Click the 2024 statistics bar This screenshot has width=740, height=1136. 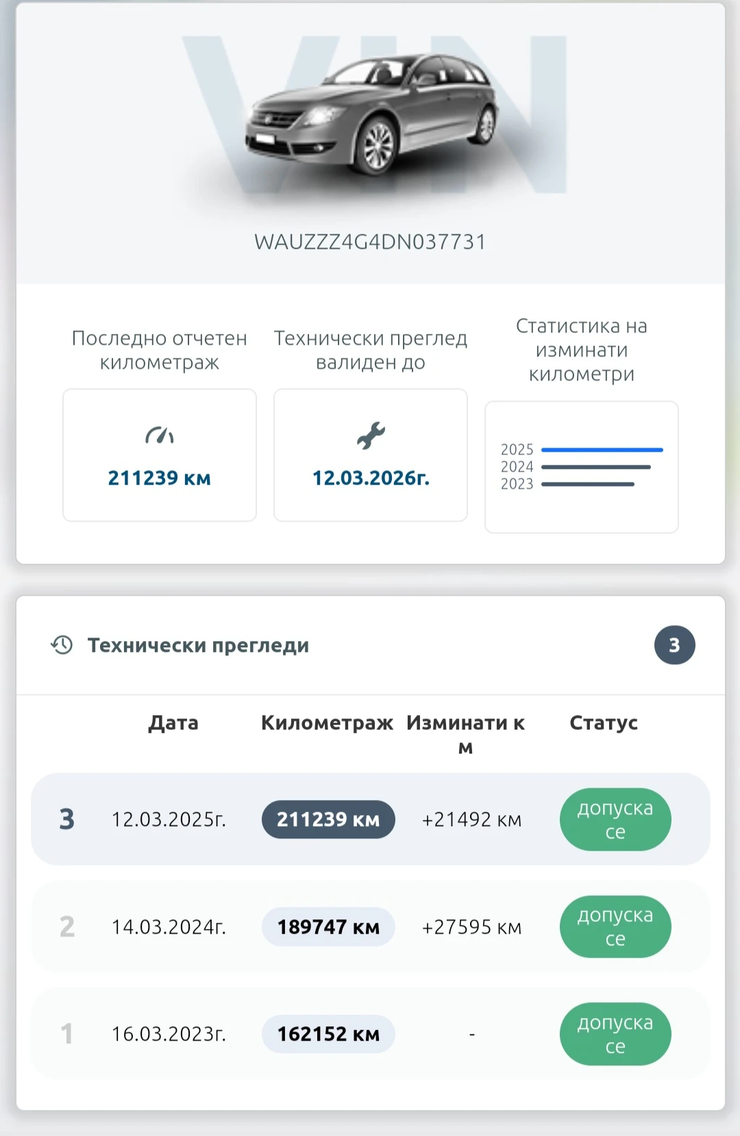click(x=595, y=467)
